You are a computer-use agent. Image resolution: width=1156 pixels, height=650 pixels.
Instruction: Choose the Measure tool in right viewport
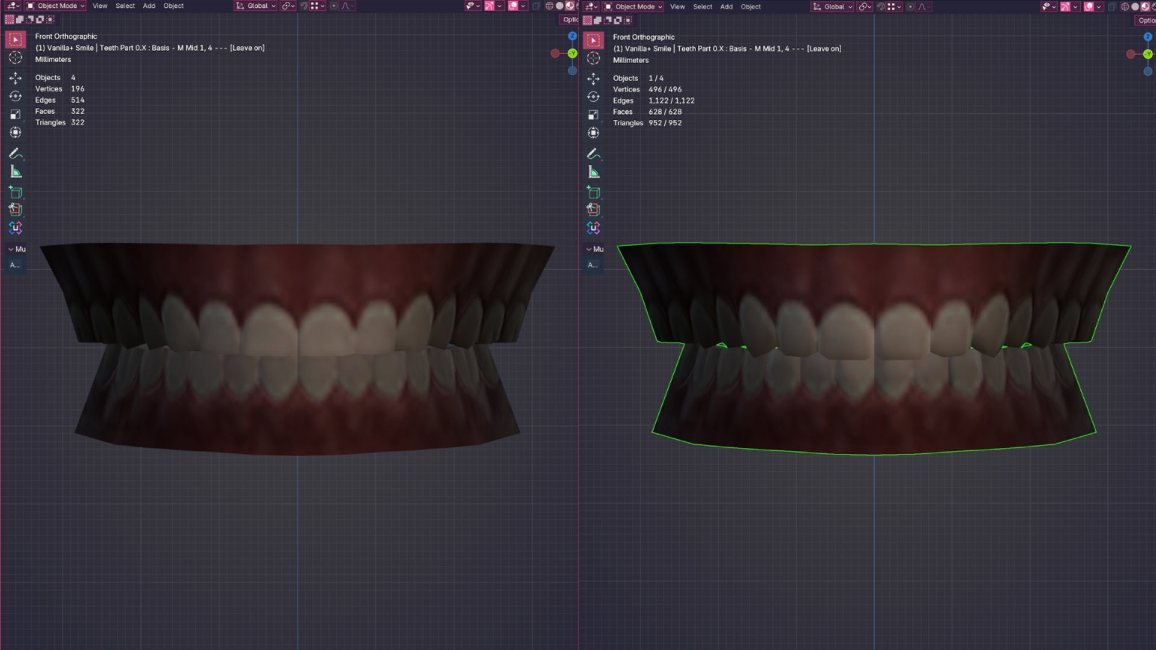(x=594, y=173)
